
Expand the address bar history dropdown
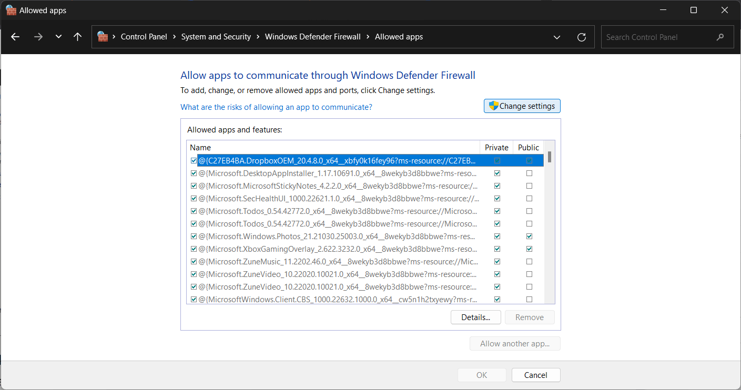click(x=557, y=37)
